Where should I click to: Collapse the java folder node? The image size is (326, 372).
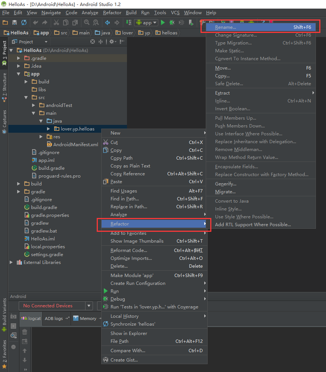click(x=41, y=121)
